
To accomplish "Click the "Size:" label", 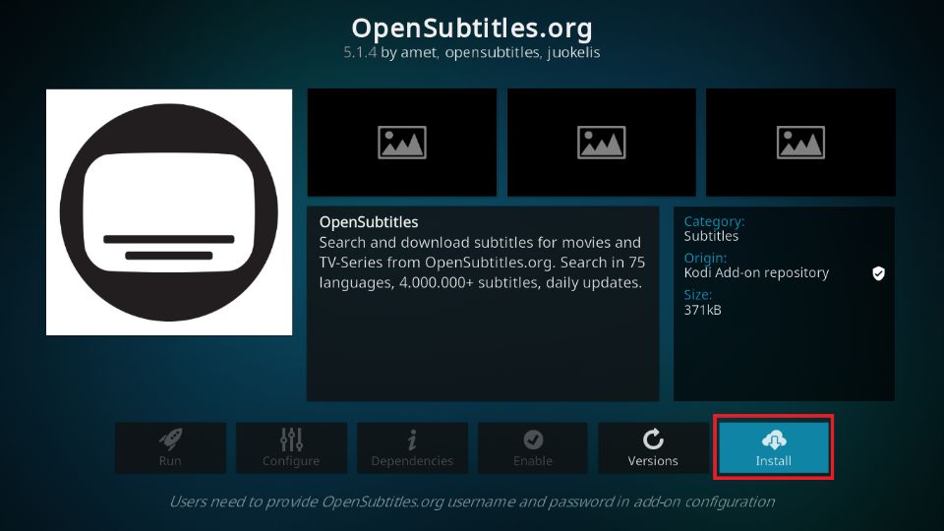I will (698, 295).
